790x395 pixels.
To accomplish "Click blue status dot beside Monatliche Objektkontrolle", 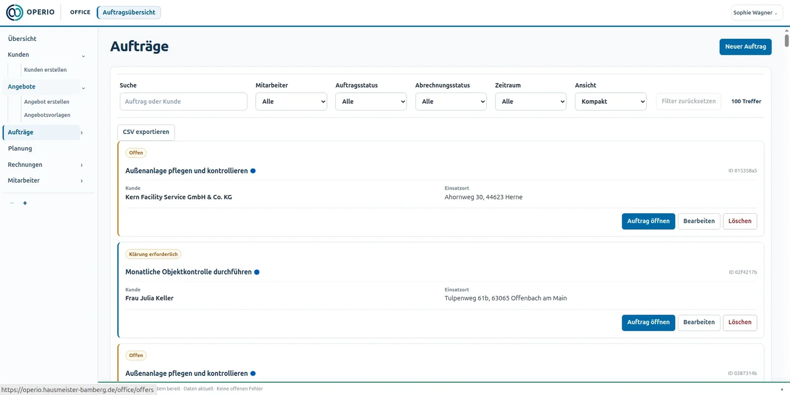I will tap(257, 272).
